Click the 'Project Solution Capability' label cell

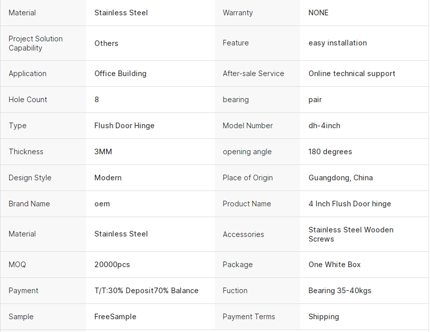click(x=36, y=43)
